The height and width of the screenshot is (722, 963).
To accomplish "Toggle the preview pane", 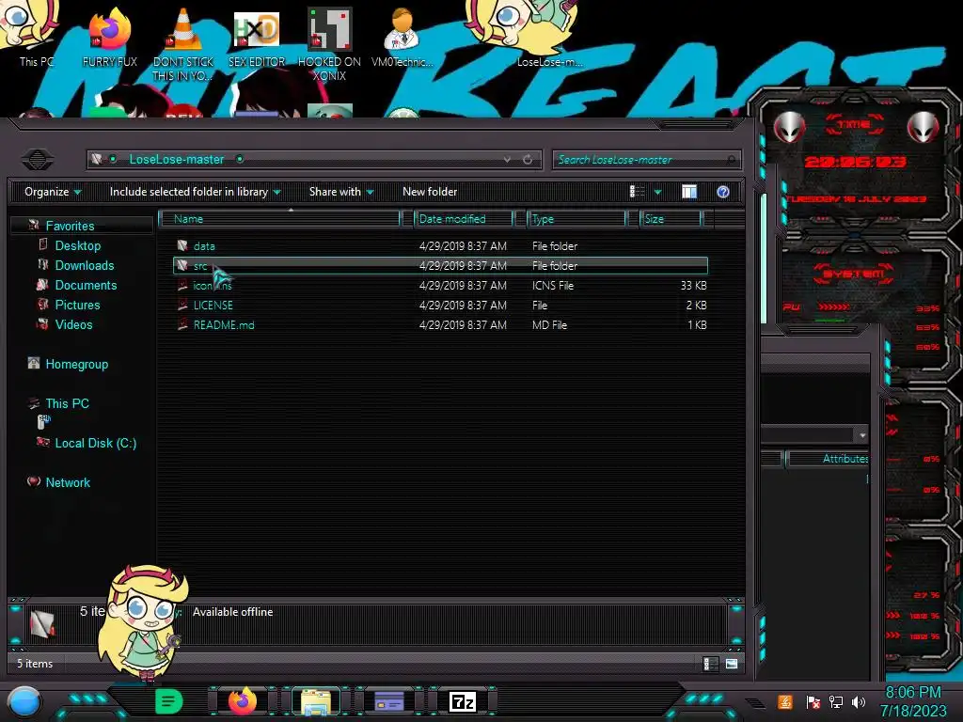I will click(x=689, y=192).
